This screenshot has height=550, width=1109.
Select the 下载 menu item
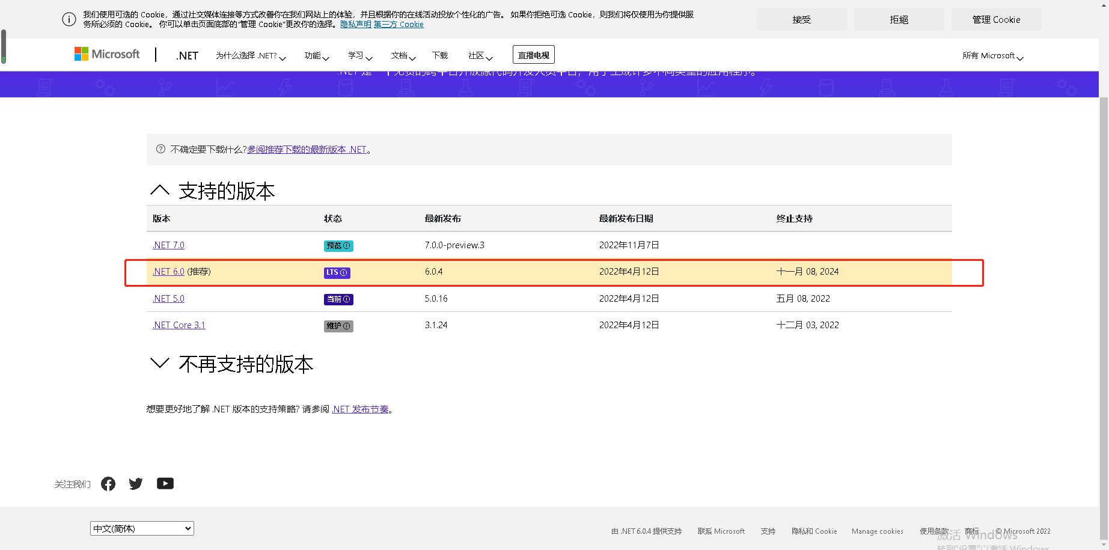click(439, 55)
